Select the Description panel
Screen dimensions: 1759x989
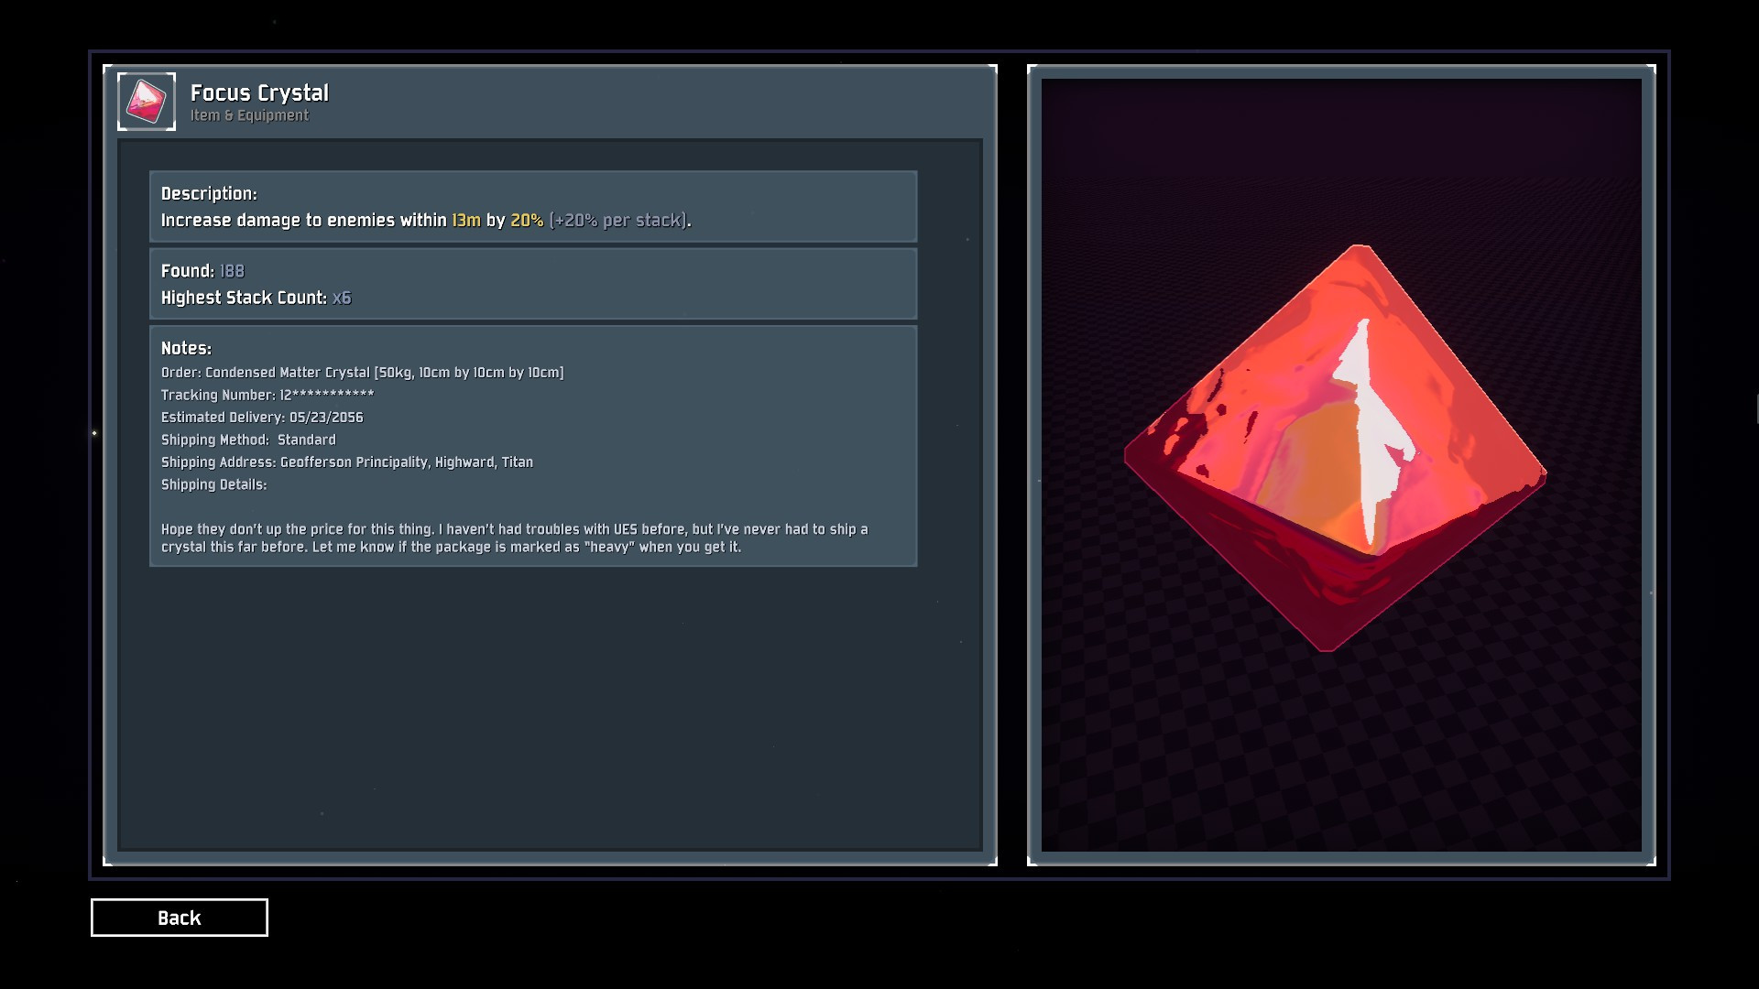(533, 206)
